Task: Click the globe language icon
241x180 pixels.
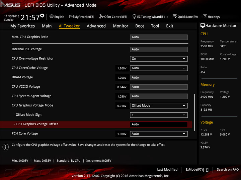Action: tap(52, 16)
